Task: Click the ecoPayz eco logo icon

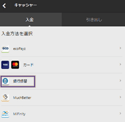Action: [x=5, y=49]
